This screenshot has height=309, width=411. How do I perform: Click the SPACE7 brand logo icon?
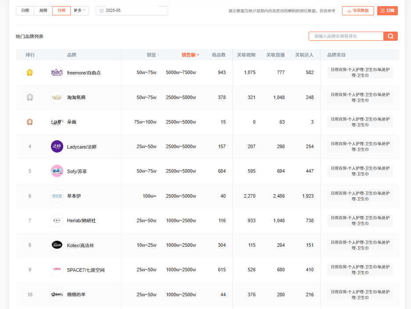point(57,270)
